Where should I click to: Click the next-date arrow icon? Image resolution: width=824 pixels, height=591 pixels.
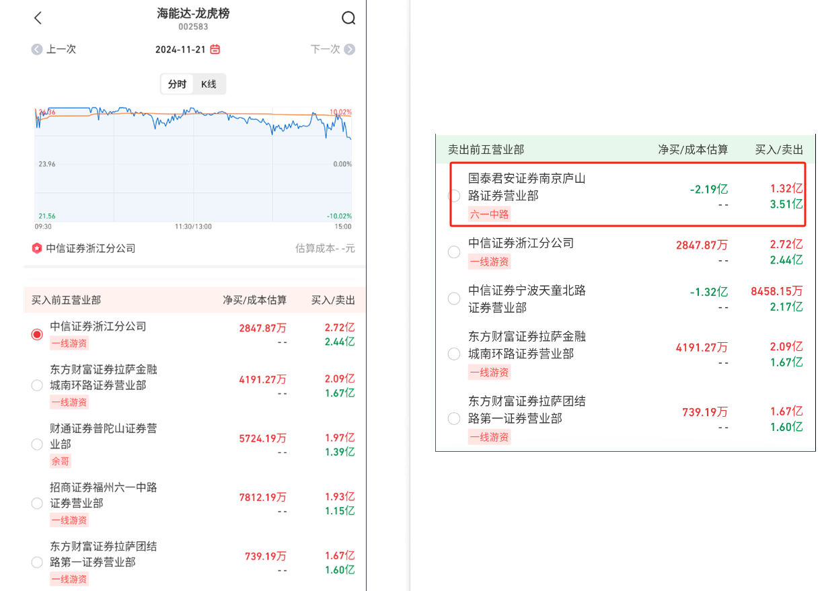pos(349,49)
